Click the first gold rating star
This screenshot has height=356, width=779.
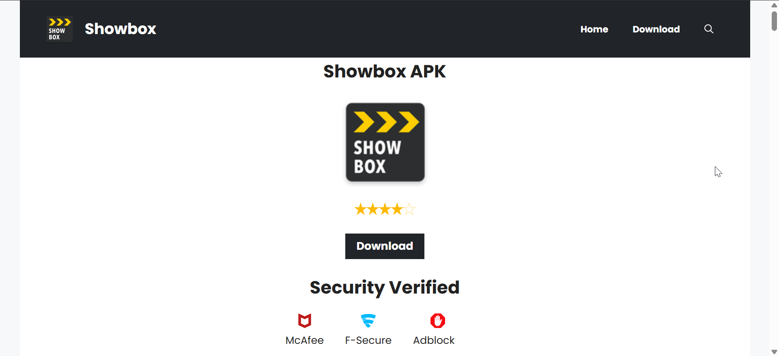pos(360,209)
